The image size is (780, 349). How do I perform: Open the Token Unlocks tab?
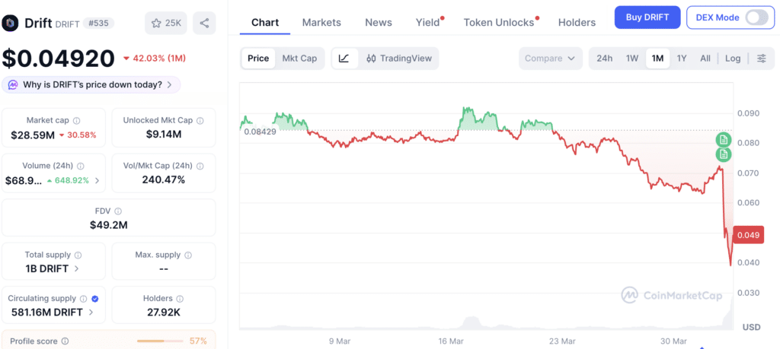coord(498,22)
